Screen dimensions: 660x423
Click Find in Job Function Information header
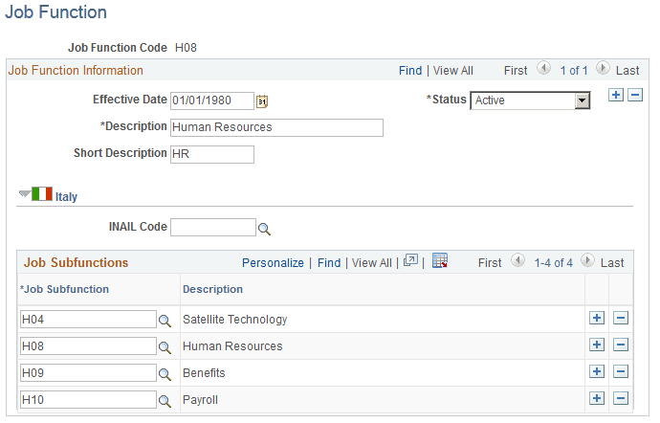tap(409, 70)
